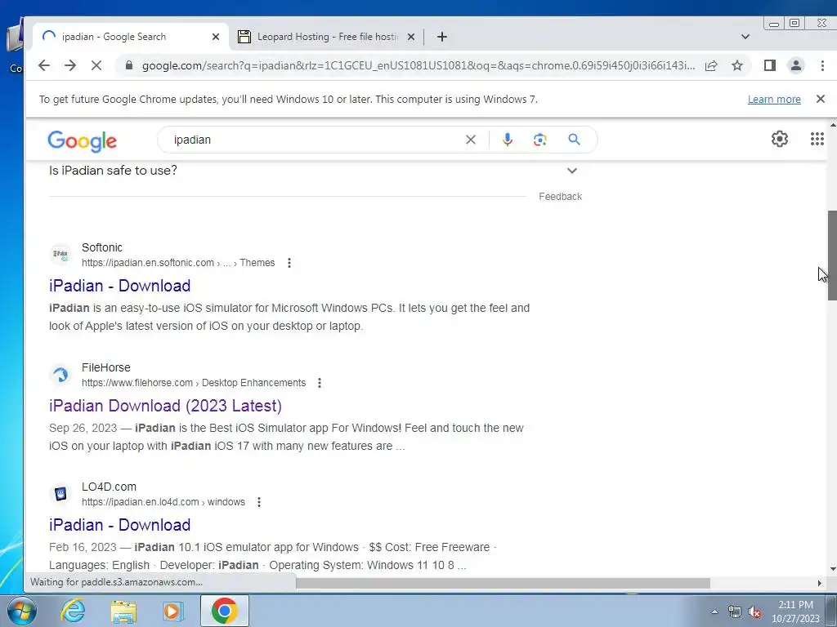Open Chrome three-dot menu
The image size is (837, 627).
(x=822, y=65)
